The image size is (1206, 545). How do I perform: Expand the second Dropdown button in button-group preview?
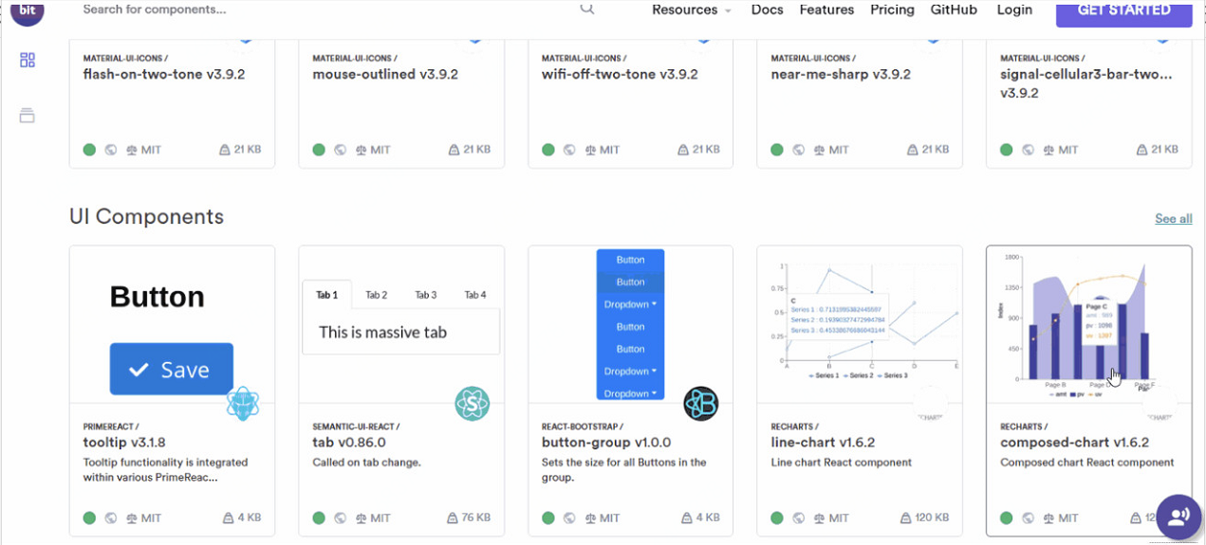point(630,372)
